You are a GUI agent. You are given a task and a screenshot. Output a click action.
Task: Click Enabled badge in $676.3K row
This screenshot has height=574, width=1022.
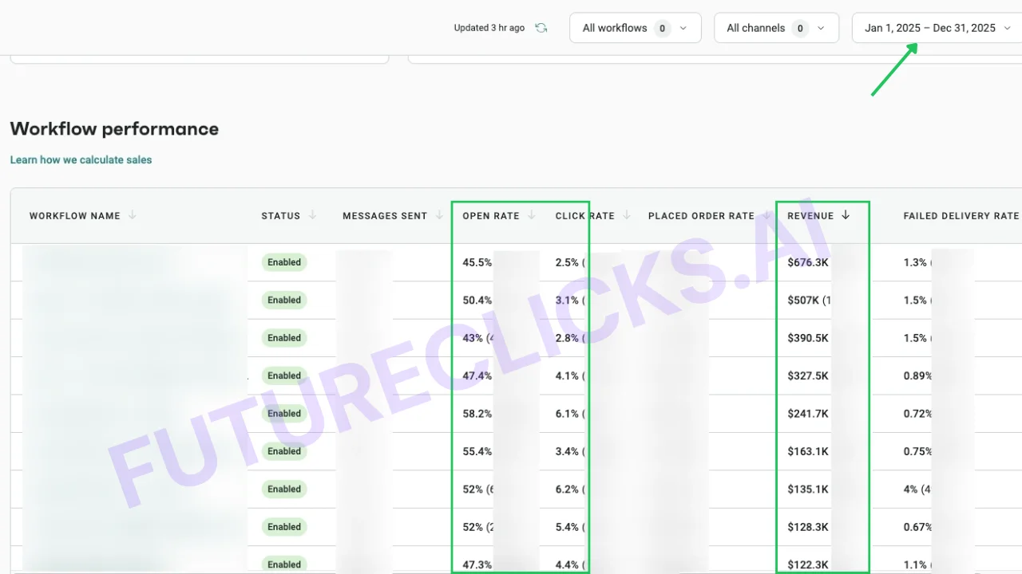click(x=284, y=262)
